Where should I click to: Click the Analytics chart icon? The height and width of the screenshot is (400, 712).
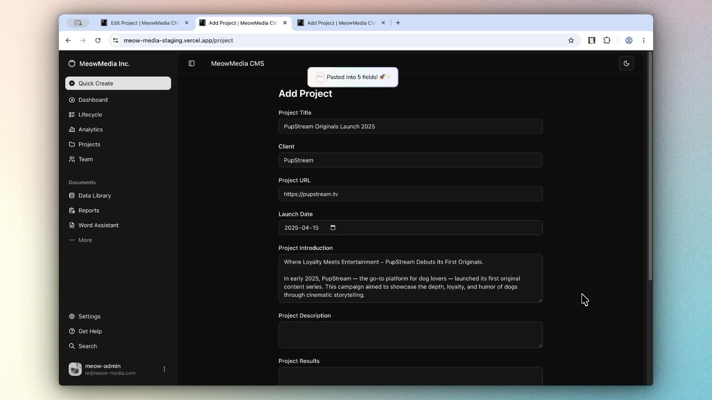pos(72,129)
